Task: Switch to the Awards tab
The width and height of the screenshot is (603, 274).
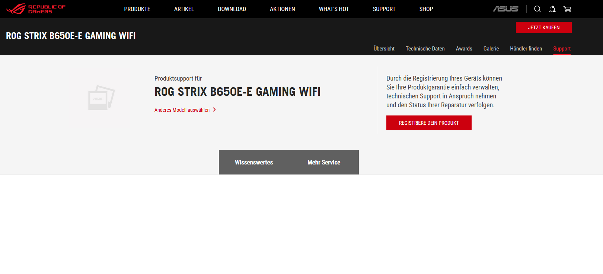Action: [x=464, y=49]
